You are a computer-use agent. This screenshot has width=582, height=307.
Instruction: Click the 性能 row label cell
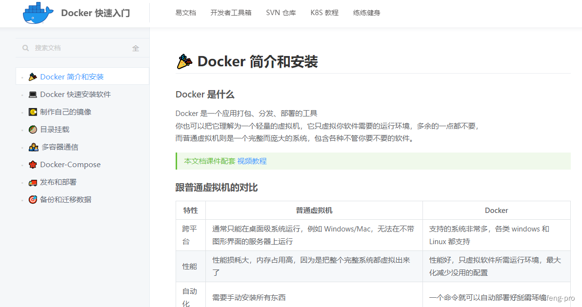[x=190, y=266]
